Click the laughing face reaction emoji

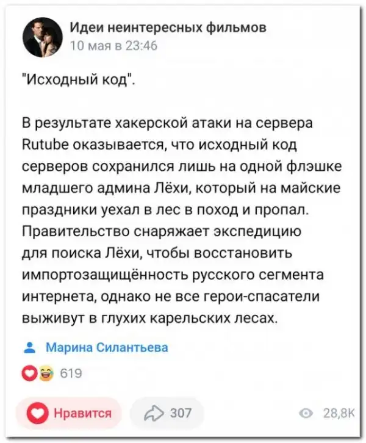tap(45, 373)
